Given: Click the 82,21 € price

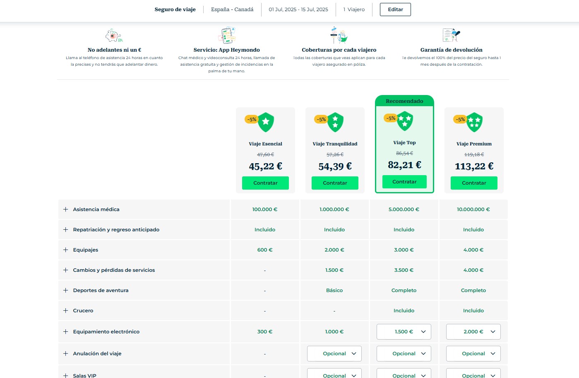Looking at the screenshot, I should pyautogui.click(x=404, y=165).
